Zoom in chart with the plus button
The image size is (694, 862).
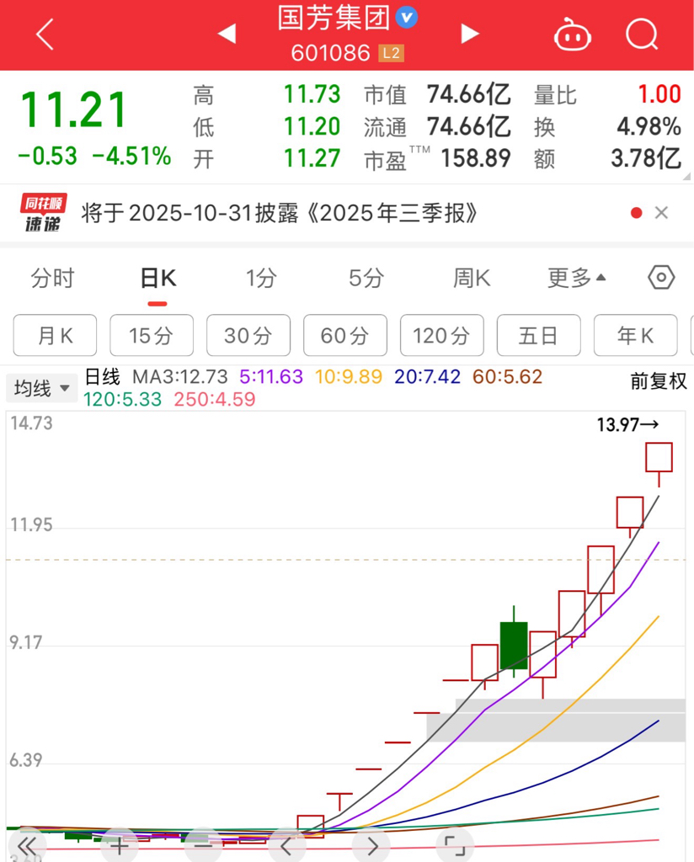coord(120,846)
